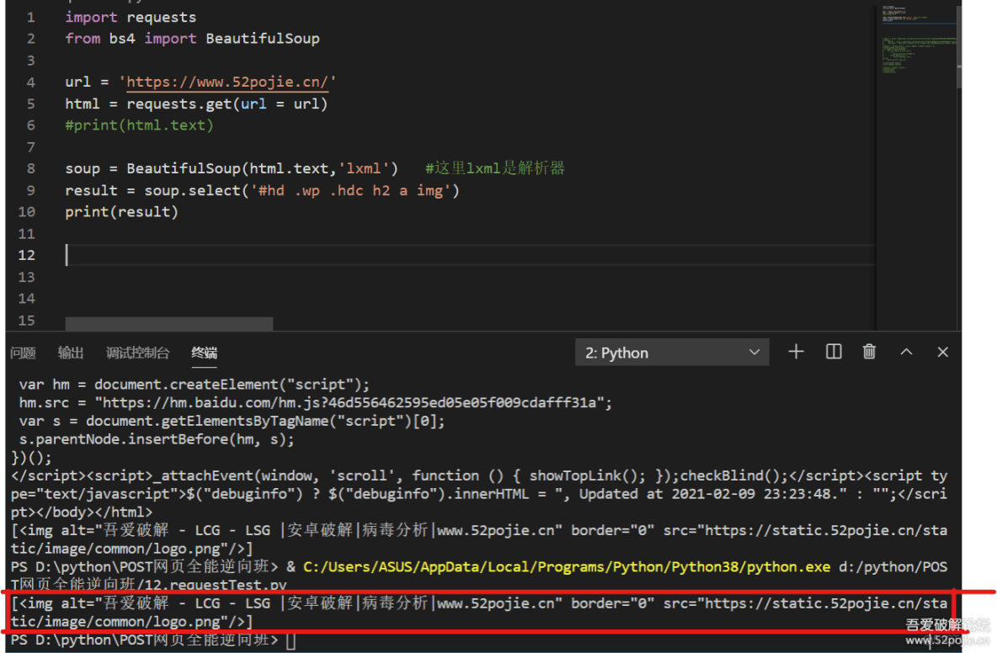The width and height of the screenshot is (997, 653).
Task: Click the code minimap preview
Action: [918, 40]
